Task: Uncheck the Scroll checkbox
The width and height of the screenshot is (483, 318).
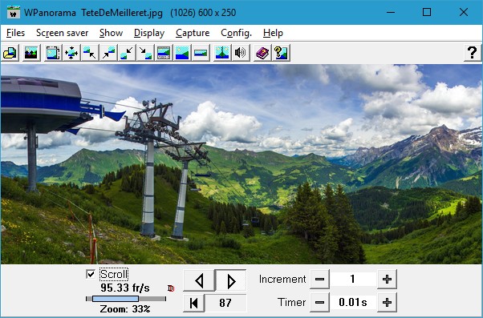Action: (91, 274)
